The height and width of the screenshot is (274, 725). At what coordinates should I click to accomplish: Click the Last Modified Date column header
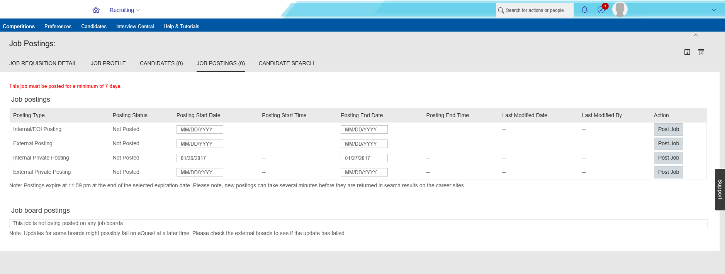point(525,115)
